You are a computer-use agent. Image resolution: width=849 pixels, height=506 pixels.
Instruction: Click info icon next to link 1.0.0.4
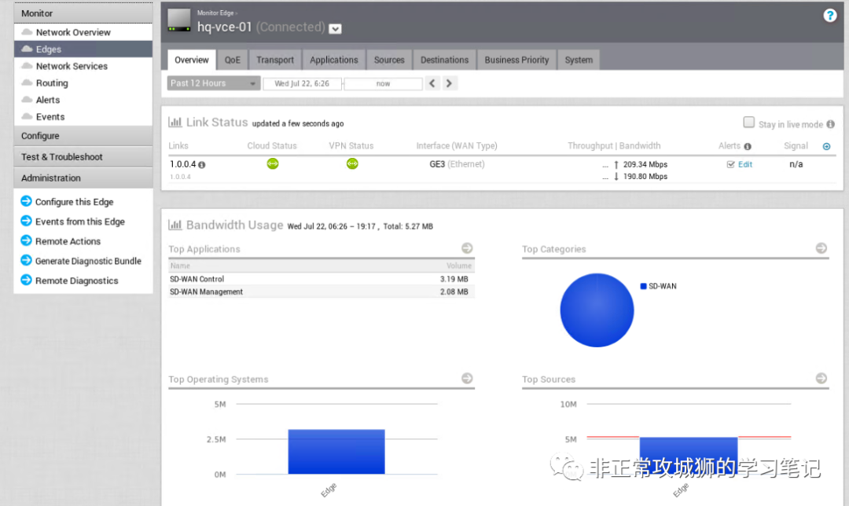point(202,165)
